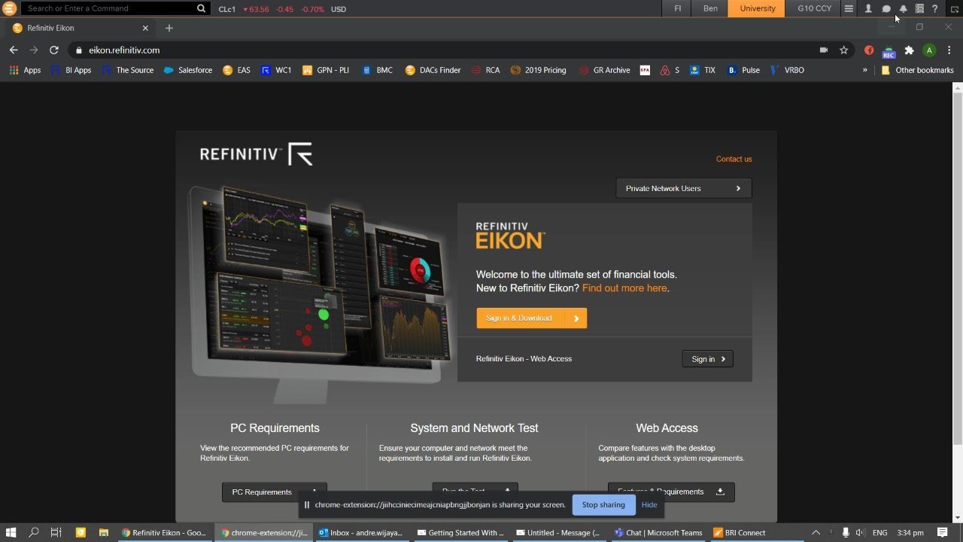Switch to the FI tab
The image size is (963, 542).
click(x=678, y=8)
